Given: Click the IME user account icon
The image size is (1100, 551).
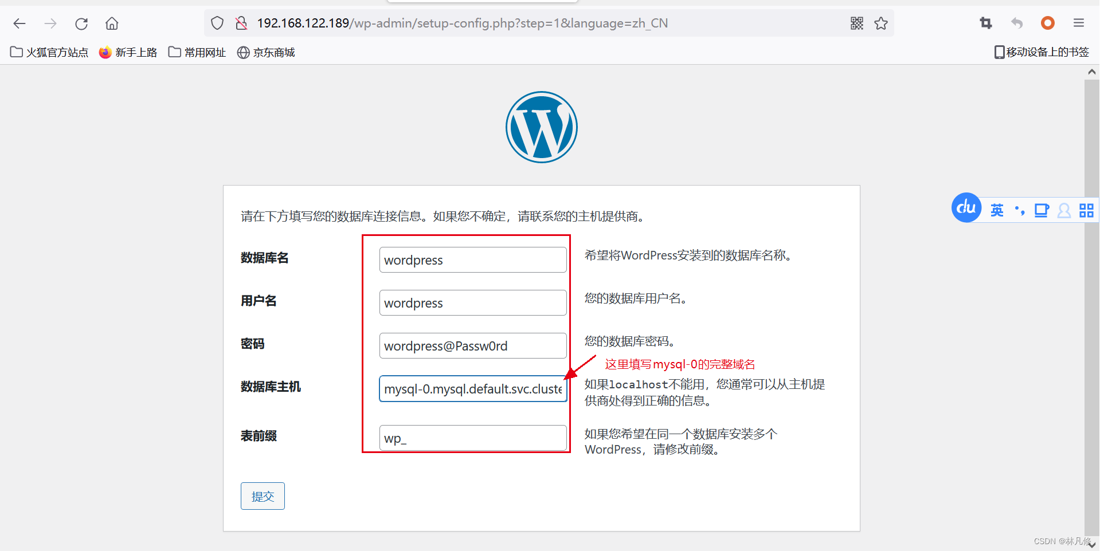Looking at the screenshot, I should point(1064,211).
